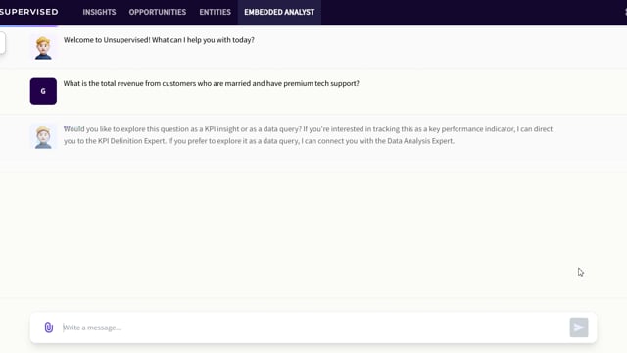The image size is (627, 353).
Task: Click the paperclip attach file icon
Action: point(48,328)
